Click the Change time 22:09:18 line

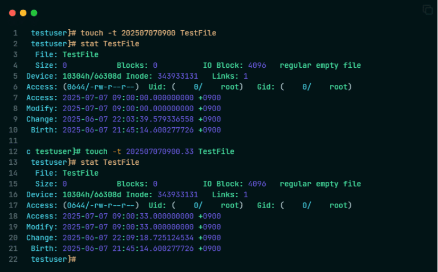coord(123,238)
